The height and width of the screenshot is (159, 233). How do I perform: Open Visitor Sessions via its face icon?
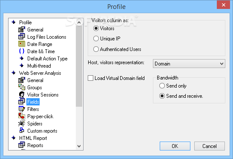click(22, 95)
